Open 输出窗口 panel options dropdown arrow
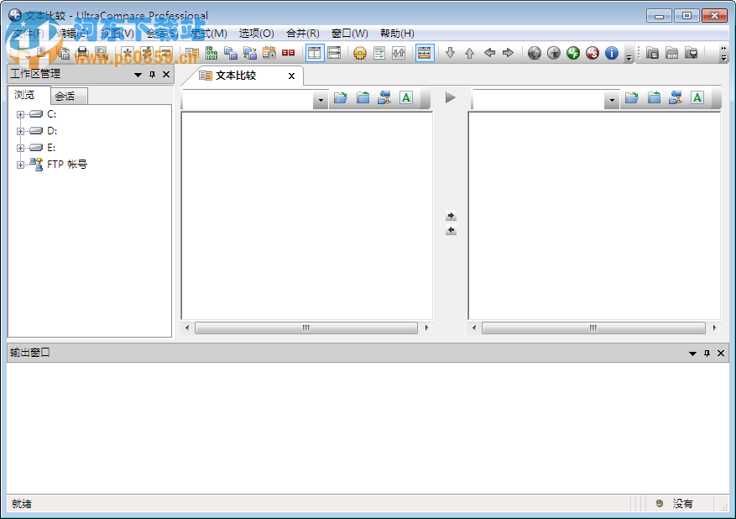736x519 pixels. point(693,354)
